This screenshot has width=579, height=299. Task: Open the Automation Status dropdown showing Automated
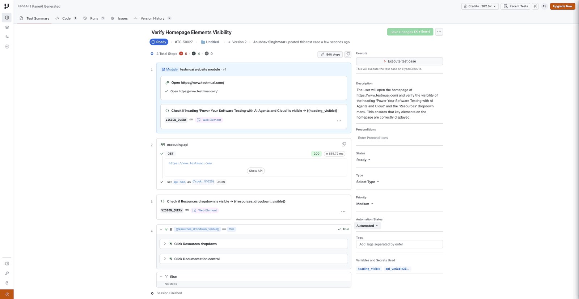point(367,226)
